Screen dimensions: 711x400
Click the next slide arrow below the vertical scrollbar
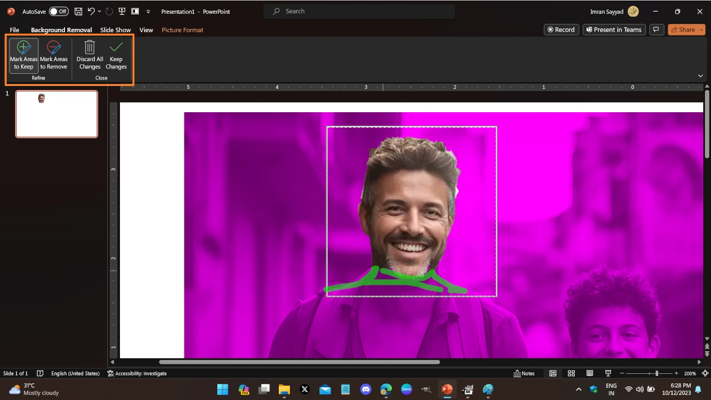(707, 354)
